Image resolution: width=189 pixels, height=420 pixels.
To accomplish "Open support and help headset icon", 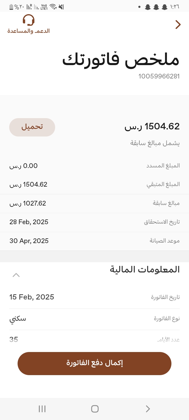I will 28,20.
